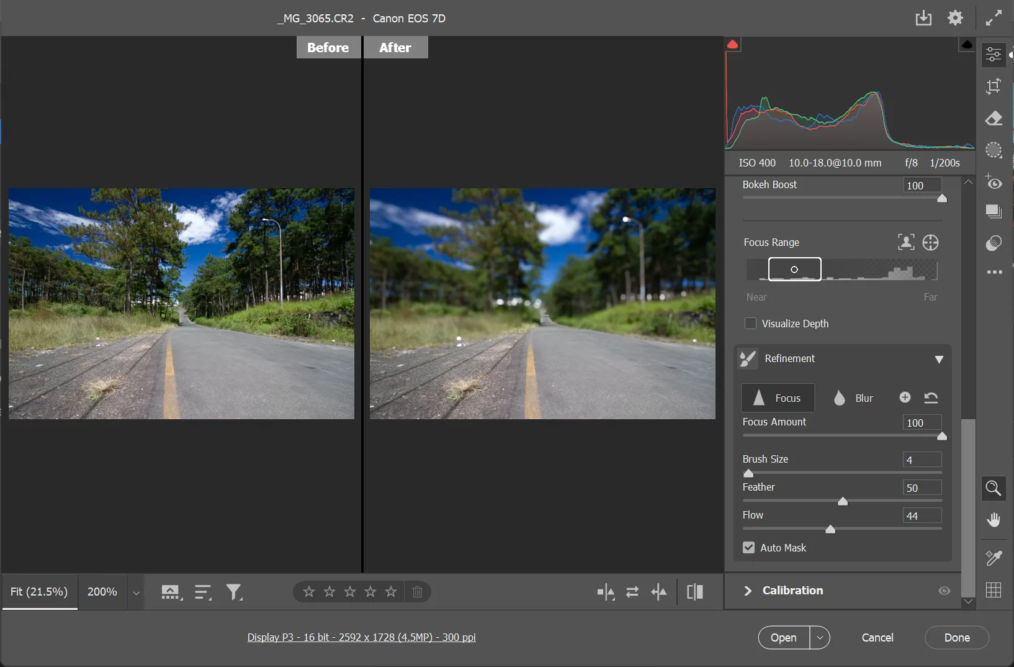Select the Healing eraser tool
Screen dimensions: 1014x667
click(994, 119)
